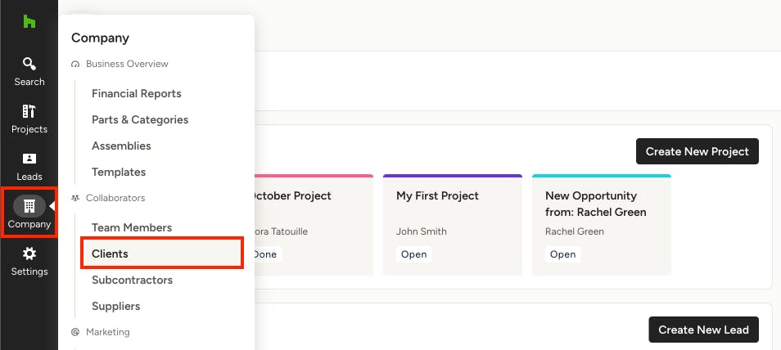The height and width of the screenshot is (350, 781).
Task: Click the Houzz logo icon
Action: pos(29,22)
